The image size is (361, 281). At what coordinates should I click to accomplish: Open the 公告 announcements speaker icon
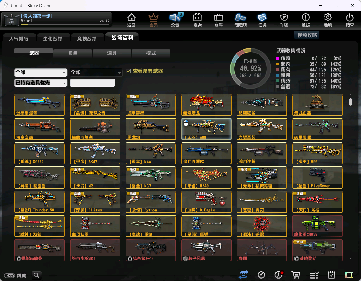pyautogui.click(x=175, y=20)
